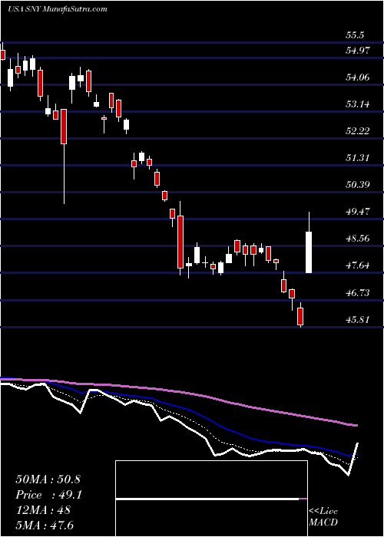The height and width of the screenshot is (537, 384).
Task: Click the USA SNY chart title text
Action: point(58,9)
